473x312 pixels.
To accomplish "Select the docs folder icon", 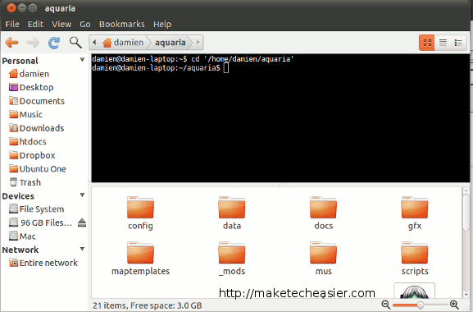I will [323, 208].
